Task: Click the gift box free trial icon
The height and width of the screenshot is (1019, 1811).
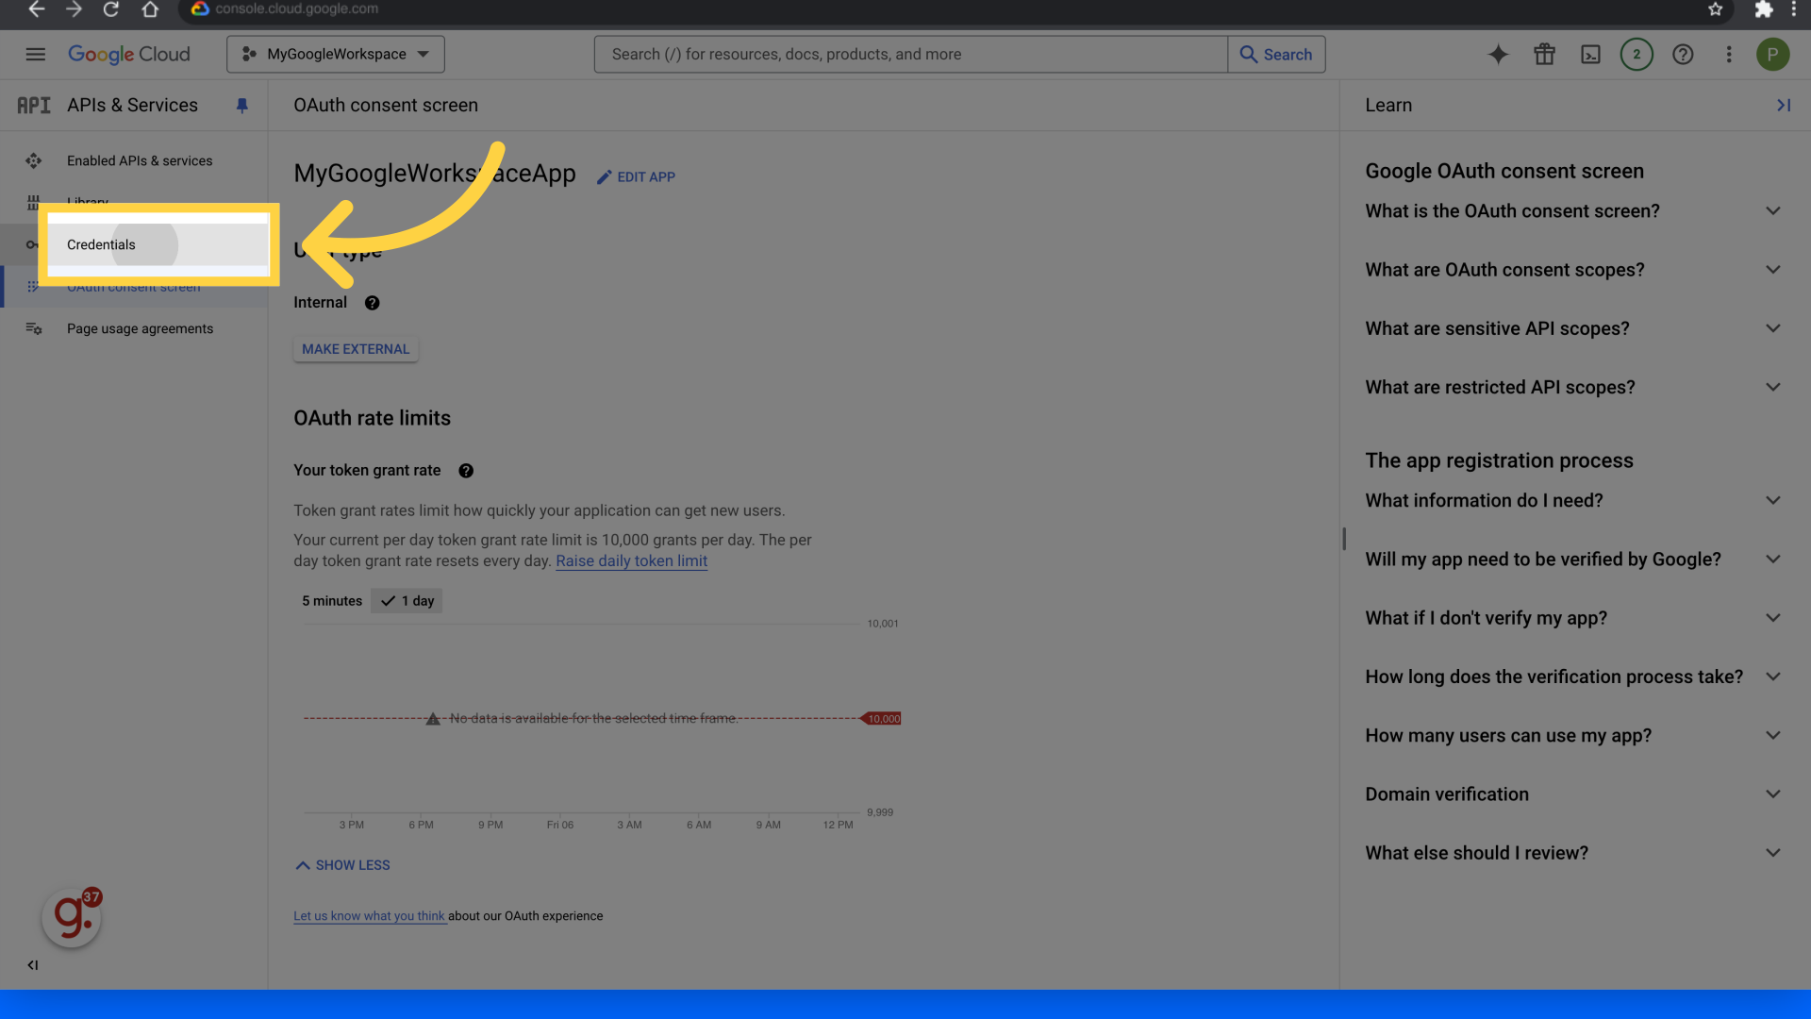Action: point(1544,55)
